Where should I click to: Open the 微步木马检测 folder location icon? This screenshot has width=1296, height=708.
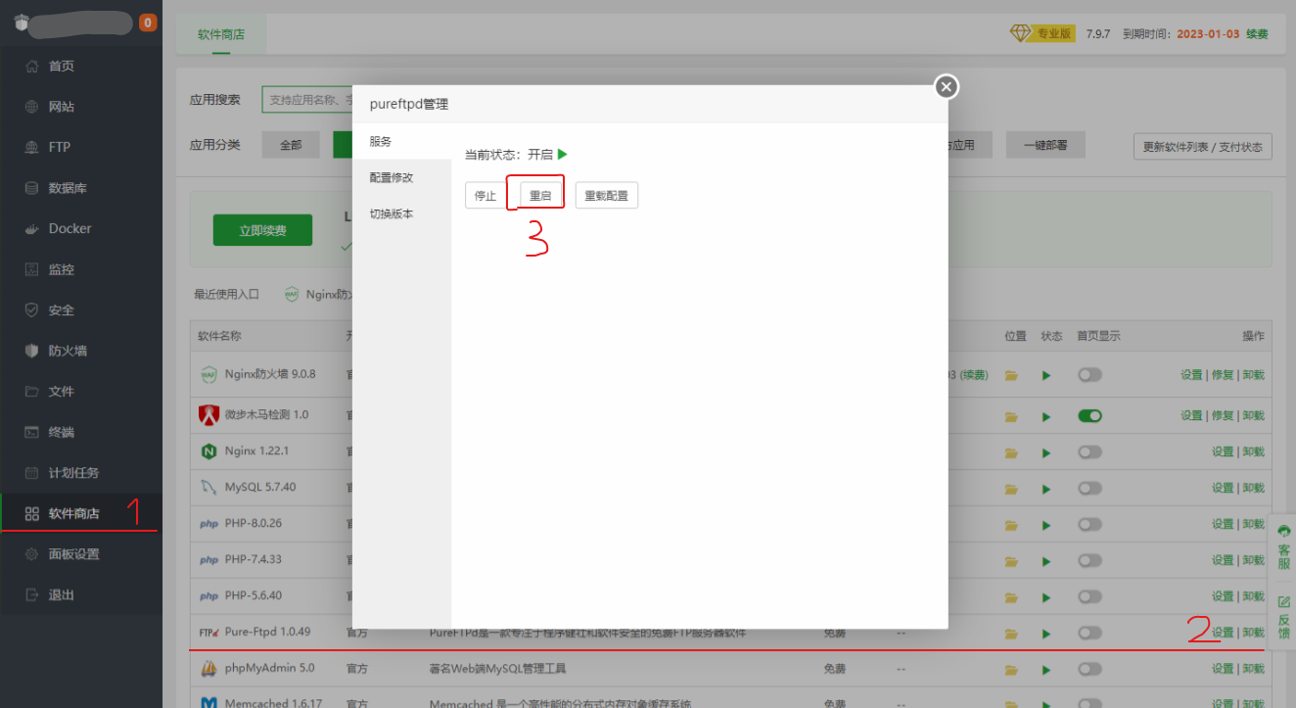[x=1011, y=416]
